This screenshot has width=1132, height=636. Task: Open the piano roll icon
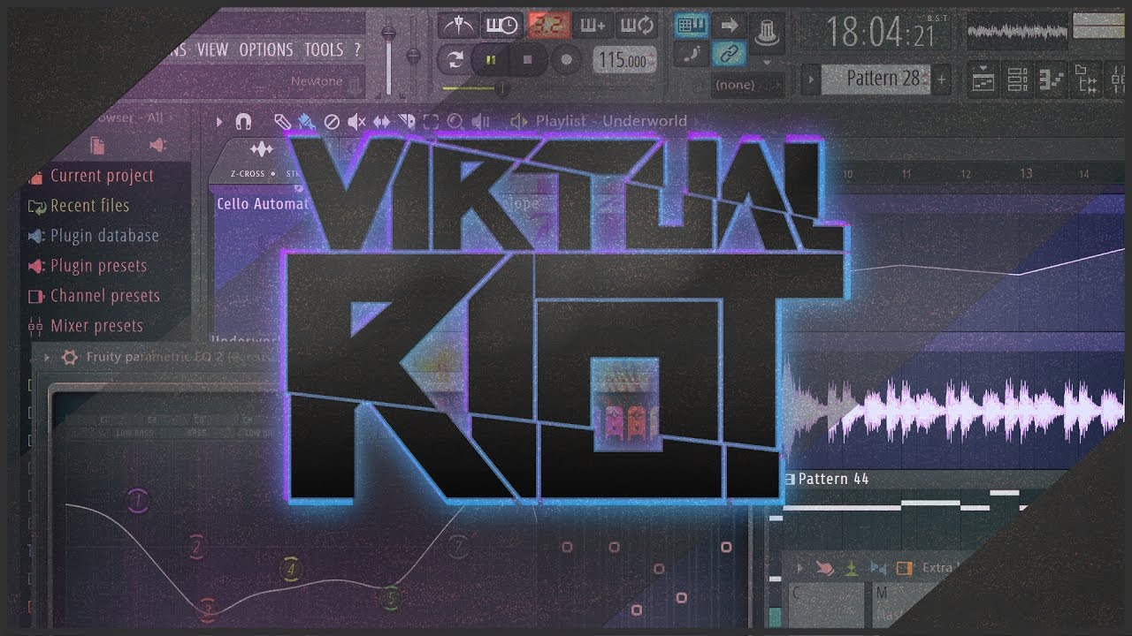coord(1052,79)
